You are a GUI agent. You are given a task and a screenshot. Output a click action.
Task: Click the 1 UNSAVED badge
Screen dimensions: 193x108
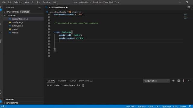pyautogui.click(x=25, y=12)
